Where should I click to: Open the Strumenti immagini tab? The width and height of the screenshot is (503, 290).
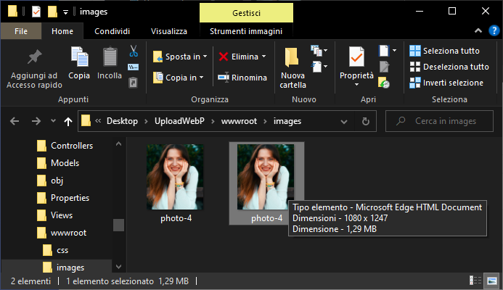246,31
